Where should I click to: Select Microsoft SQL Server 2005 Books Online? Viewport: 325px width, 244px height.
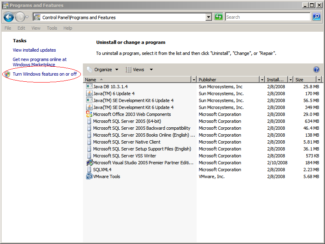[x=144, y=135]
